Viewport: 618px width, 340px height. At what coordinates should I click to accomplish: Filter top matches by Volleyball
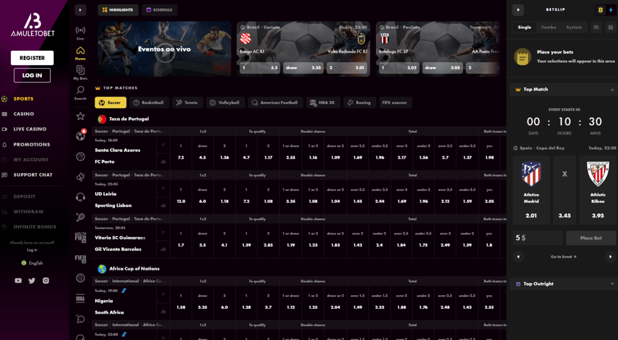[225, 102]
